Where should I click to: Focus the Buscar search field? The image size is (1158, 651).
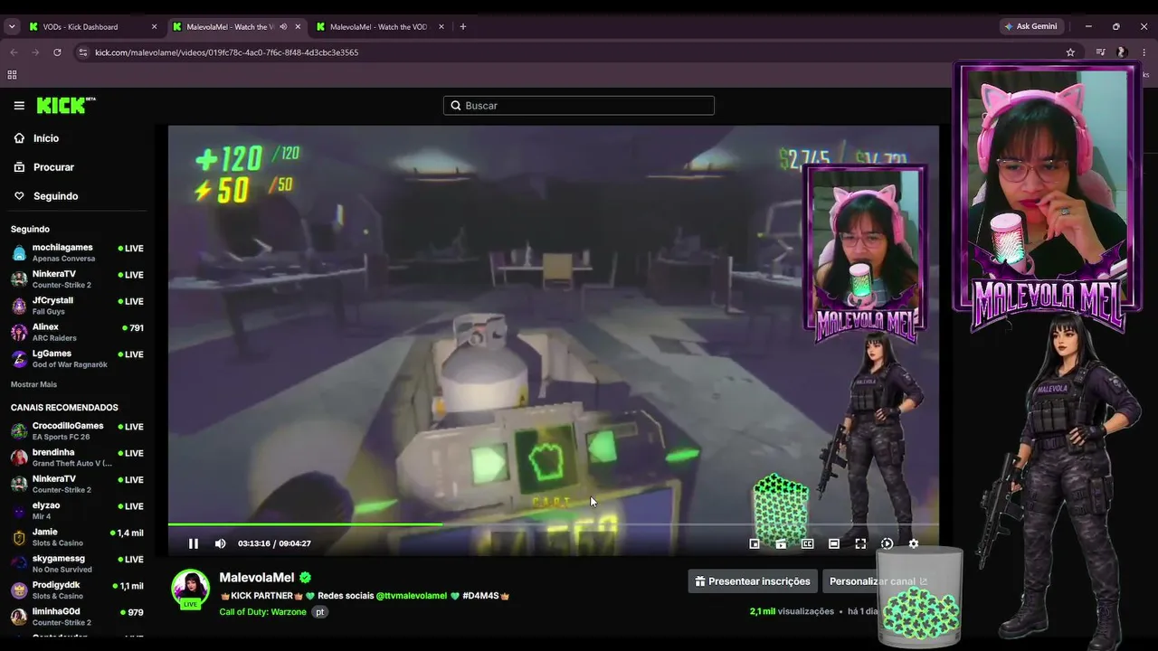[x=579, y=106]
